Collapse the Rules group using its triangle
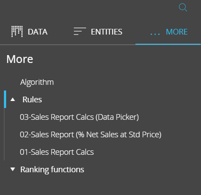Screen dimensions: 201x195 point(13,100)
